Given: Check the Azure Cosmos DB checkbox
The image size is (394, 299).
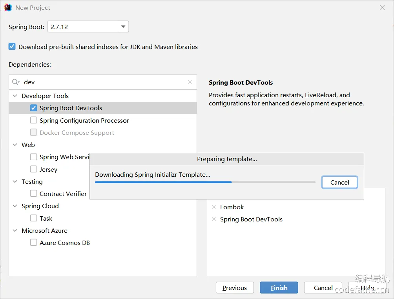Looking at the screenshot, I should (x=33, y=242).
